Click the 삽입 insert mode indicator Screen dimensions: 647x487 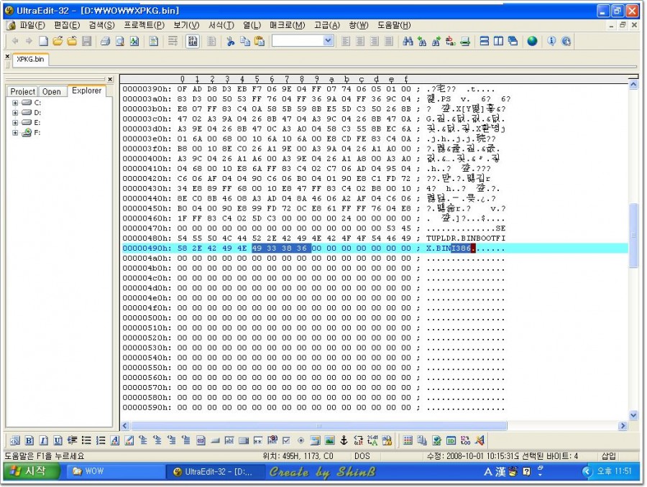[x=609, y=455]
